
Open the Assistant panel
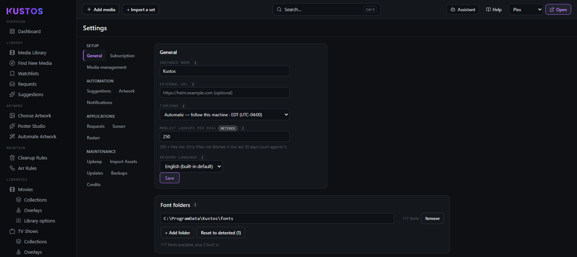click(x=463, y=9)
